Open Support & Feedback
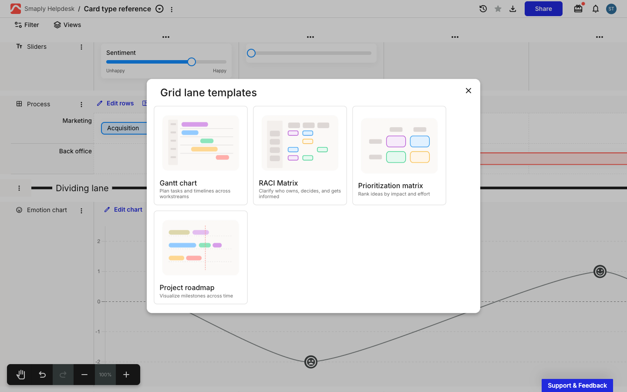Screen dimensions: 627x392 tap(577, 385)
